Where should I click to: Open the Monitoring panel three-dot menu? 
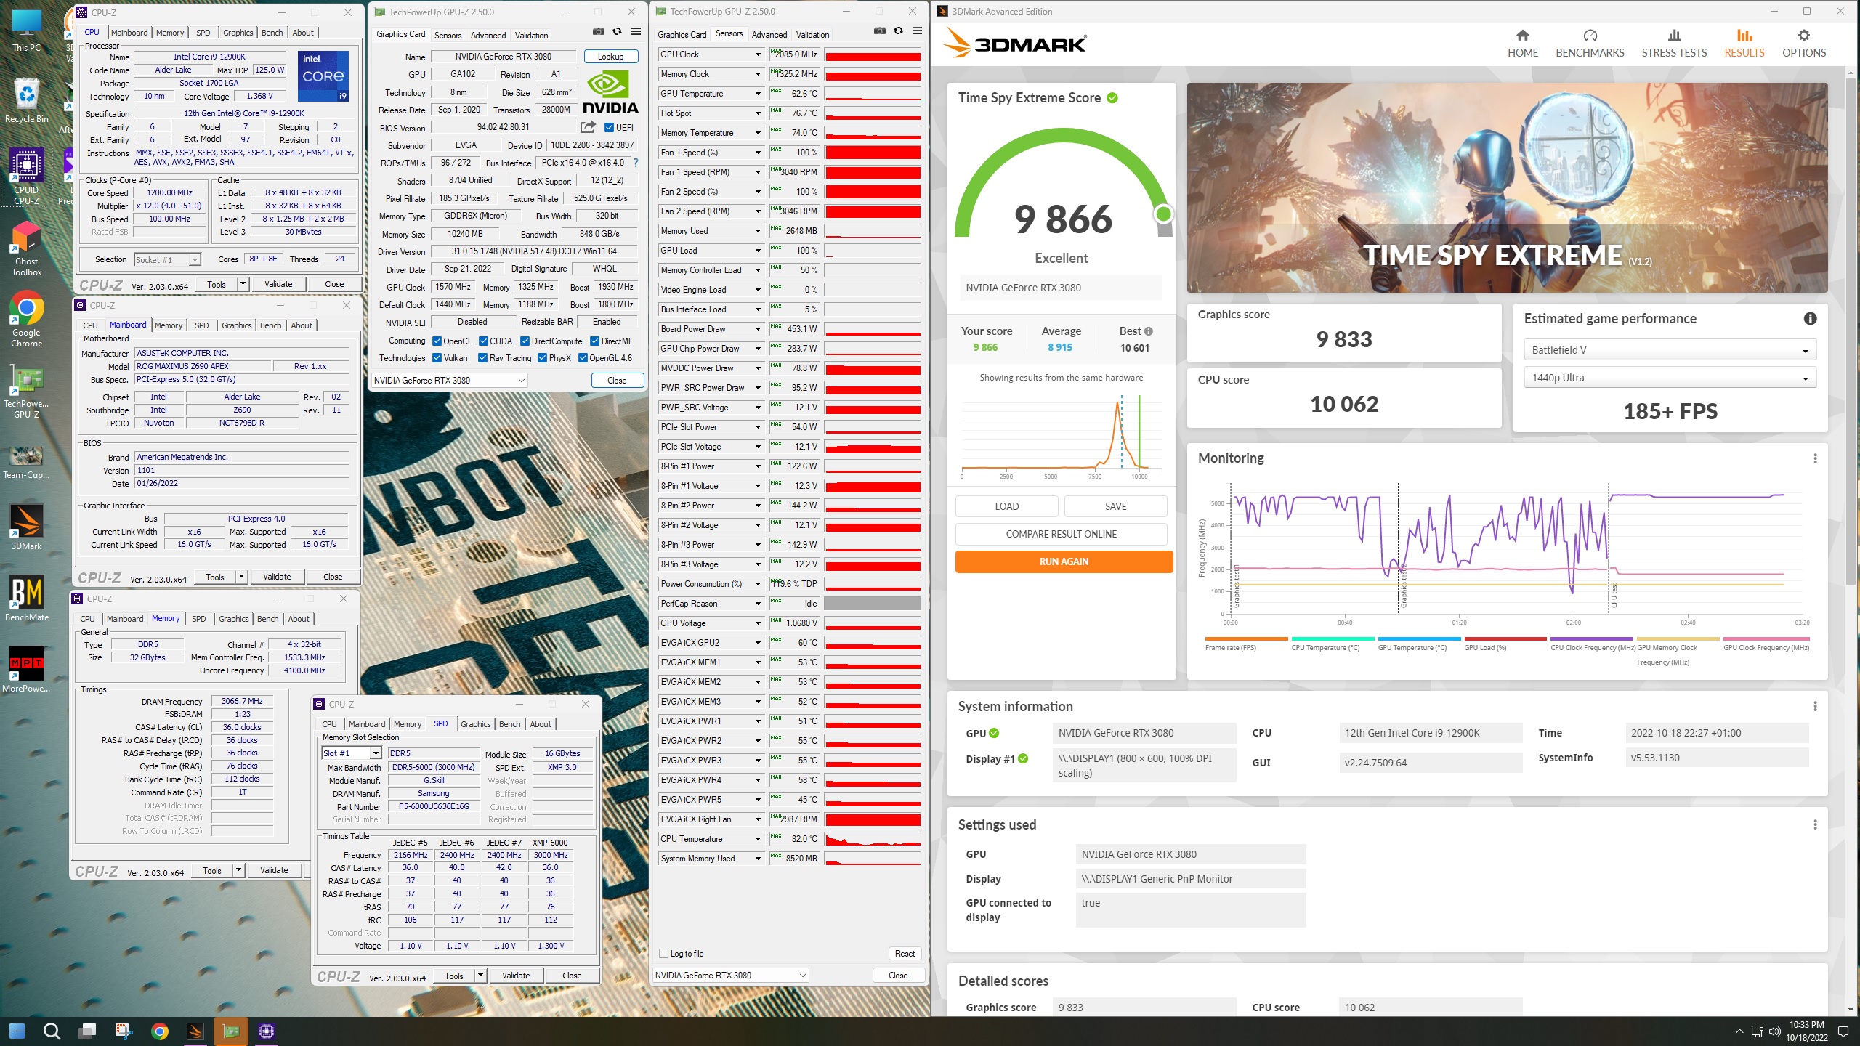pyautogui.click(x=1815, y=458)
